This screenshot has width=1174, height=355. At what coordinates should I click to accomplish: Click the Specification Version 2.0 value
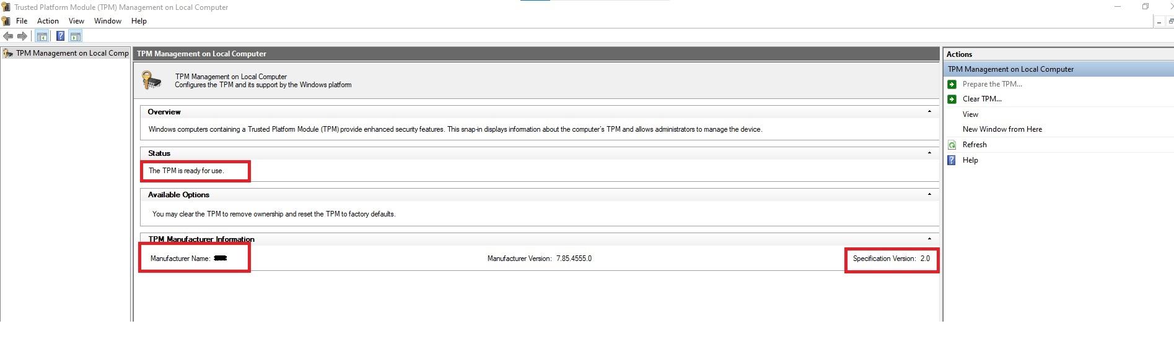(925, 259)
